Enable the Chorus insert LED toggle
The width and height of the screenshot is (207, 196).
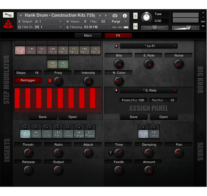68,127
